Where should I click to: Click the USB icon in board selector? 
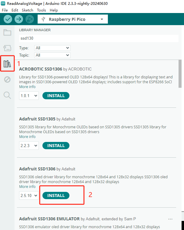click(43, 19)
